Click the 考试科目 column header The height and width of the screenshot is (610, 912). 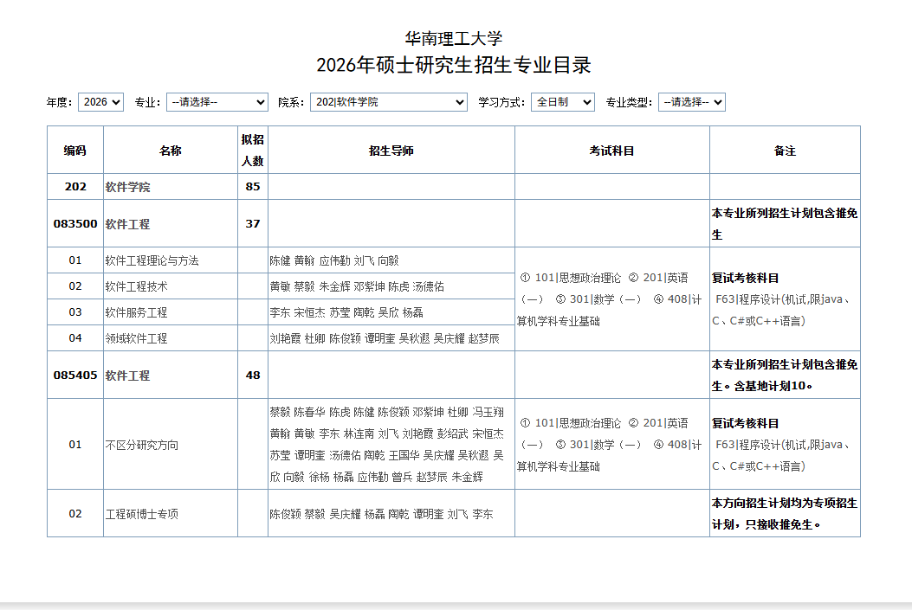pos(611,151)
